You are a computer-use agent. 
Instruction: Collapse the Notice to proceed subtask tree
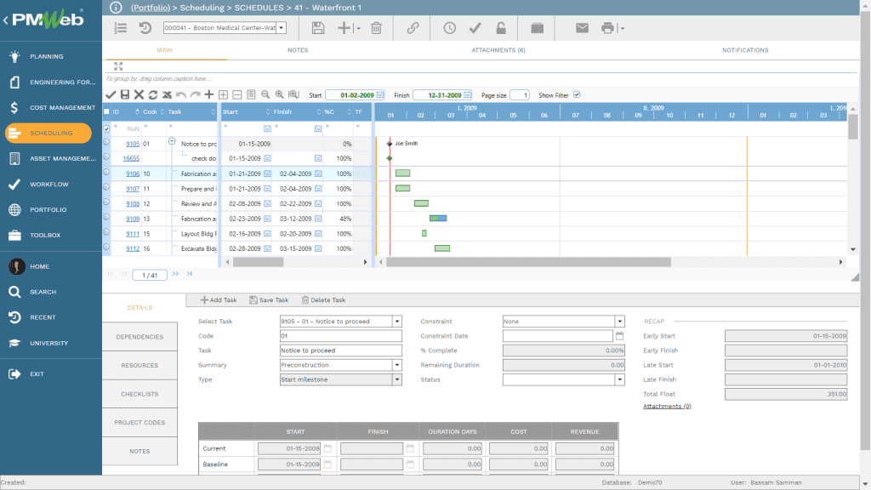pyautogui.click(x=171, y=142)
